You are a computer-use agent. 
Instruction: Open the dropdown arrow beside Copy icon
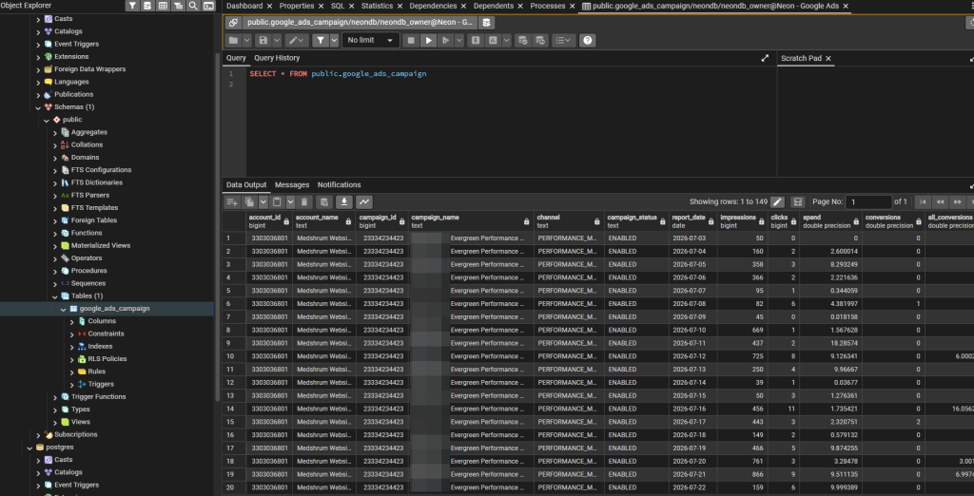263,201
